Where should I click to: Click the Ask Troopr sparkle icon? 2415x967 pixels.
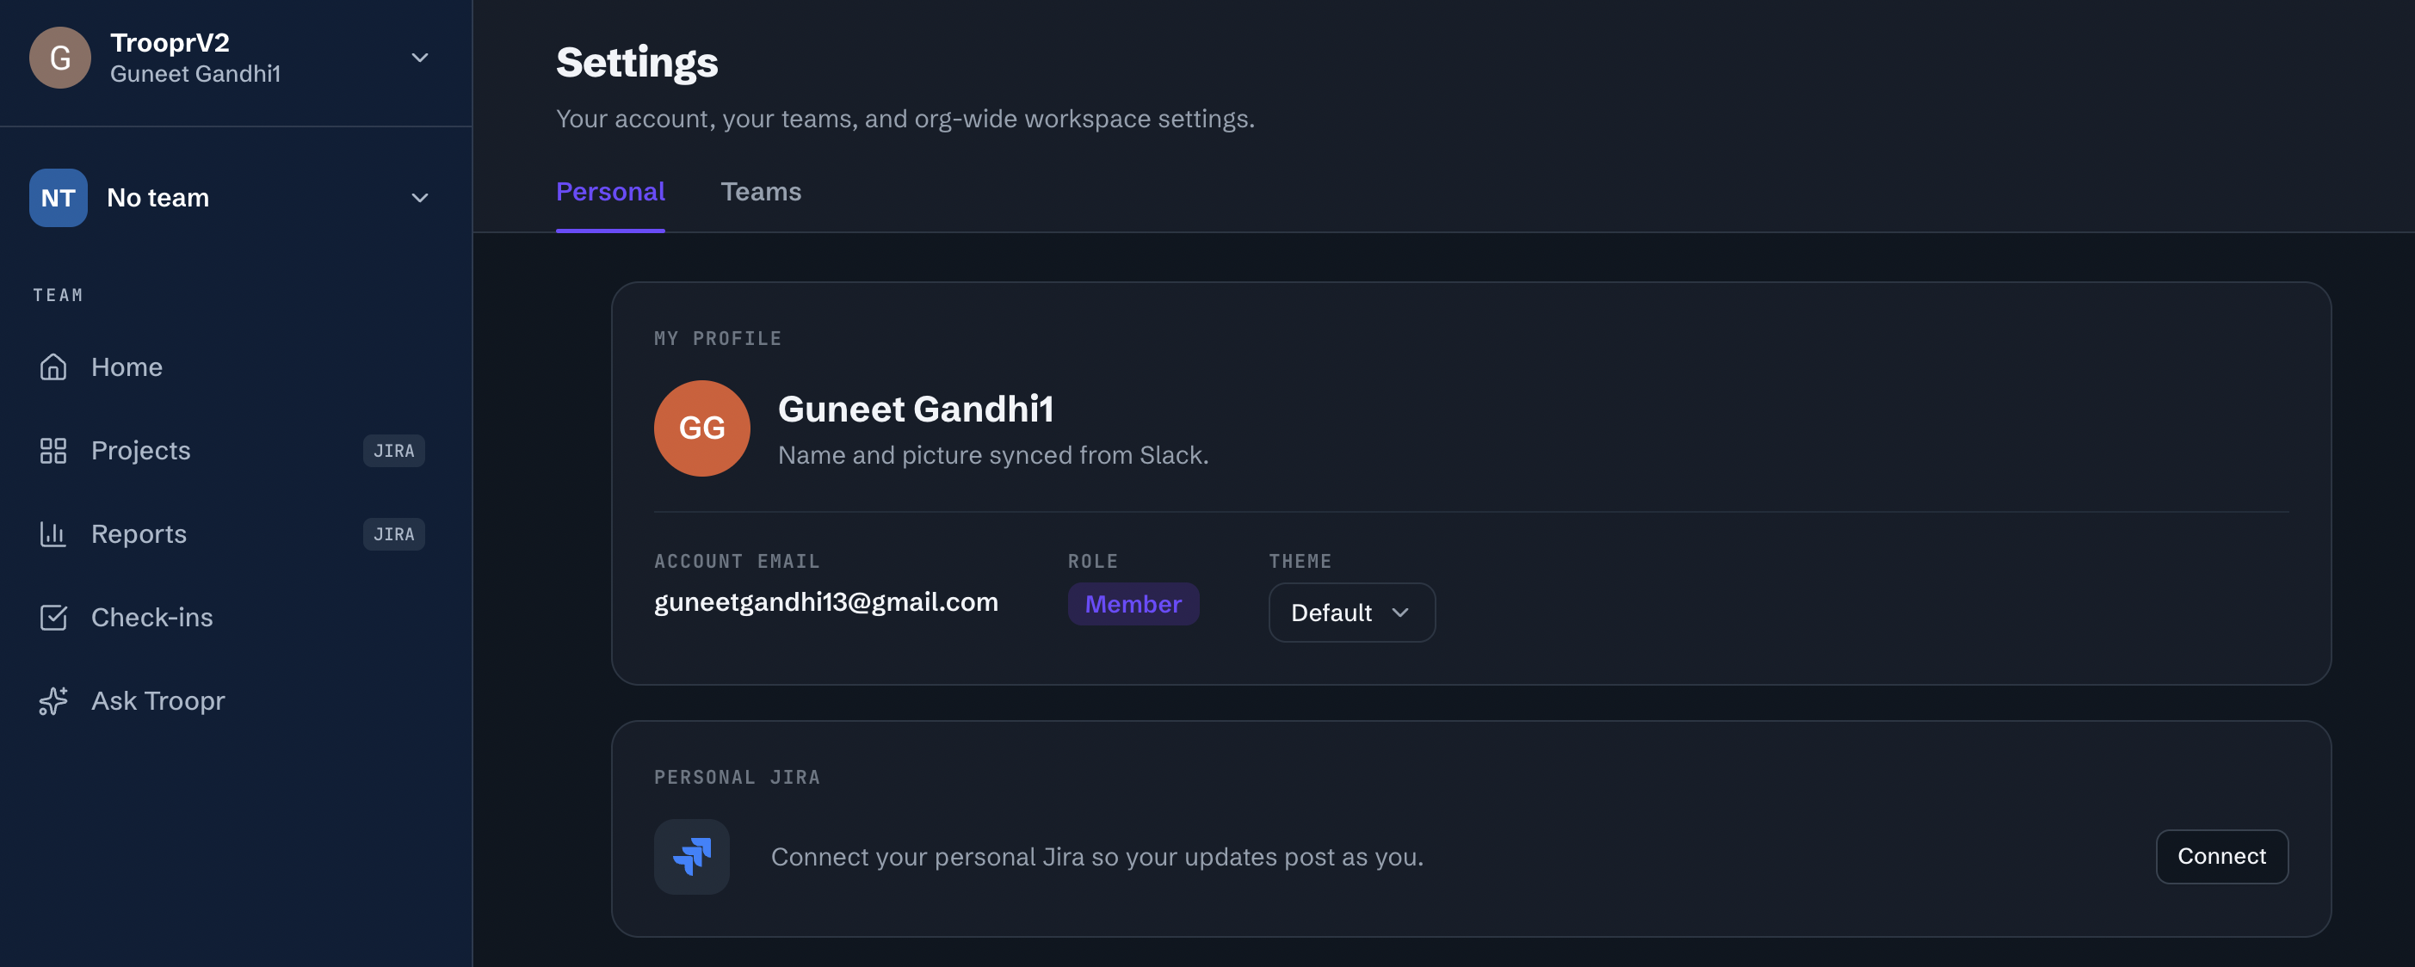(53, 701)
